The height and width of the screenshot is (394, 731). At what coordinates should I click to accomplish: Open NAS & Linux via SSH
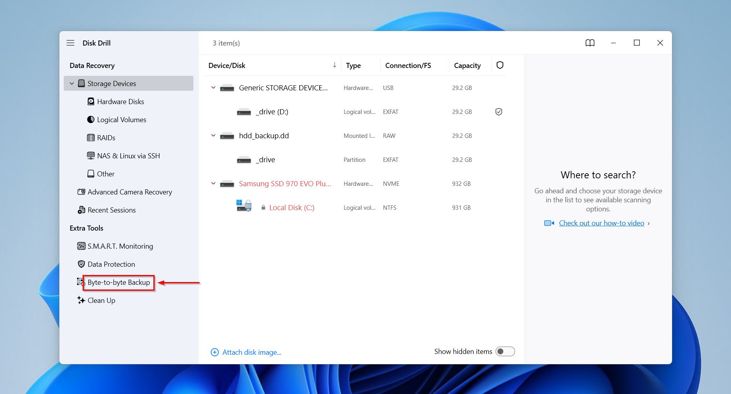pyautogui.click(x=128, y=156)
